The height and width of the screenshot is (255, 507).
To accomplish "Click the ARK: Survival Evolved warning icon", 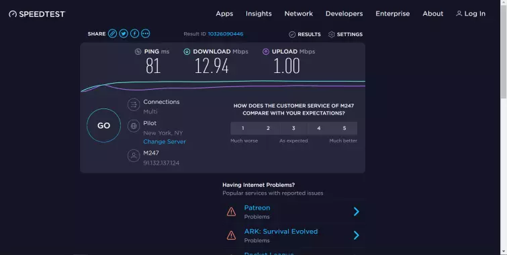I will [x=231, y=236].
